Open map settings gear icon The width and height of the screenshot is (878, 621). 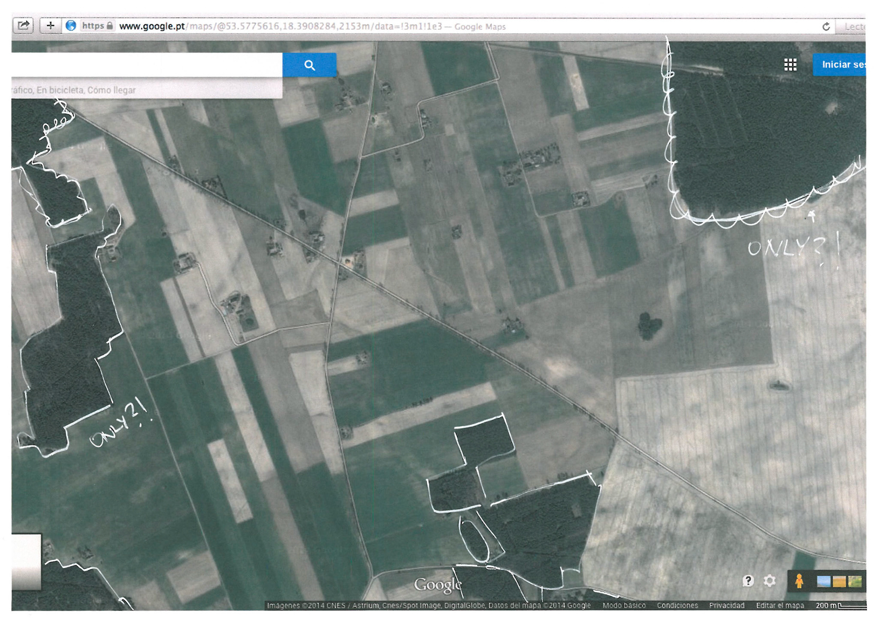[x=770, y=581]
